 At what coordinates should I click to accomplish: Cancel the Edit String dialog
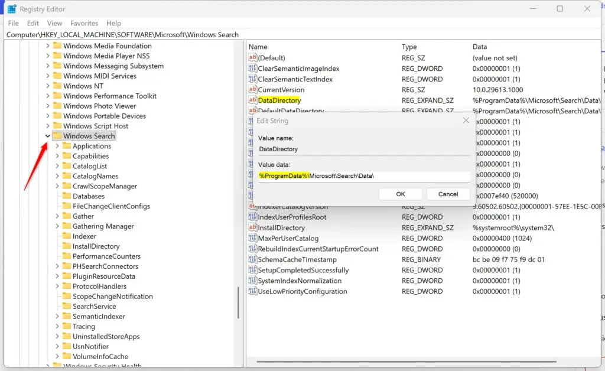(448, 194)
